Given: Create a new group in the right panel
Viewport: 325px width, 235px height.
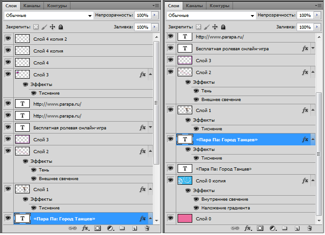Looking at the screenshot, I should (x=284, y=228).
